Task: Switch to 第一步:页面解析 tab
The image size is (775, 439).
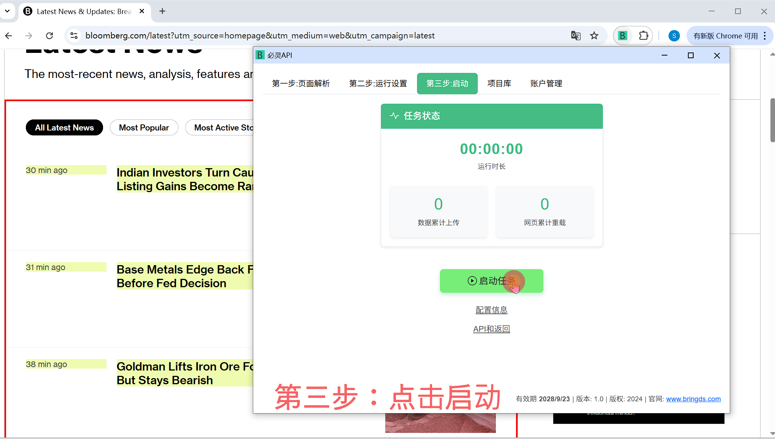Action: point(301,83)
